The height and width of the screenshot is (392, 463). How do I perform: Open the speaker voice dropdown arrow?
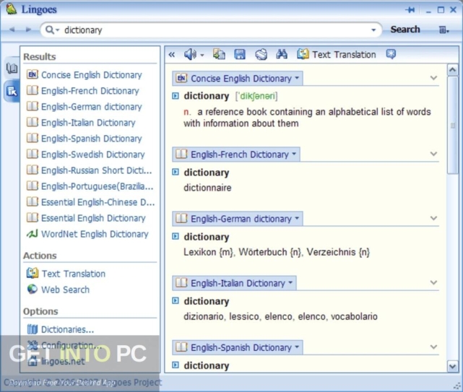pos(202,55)
